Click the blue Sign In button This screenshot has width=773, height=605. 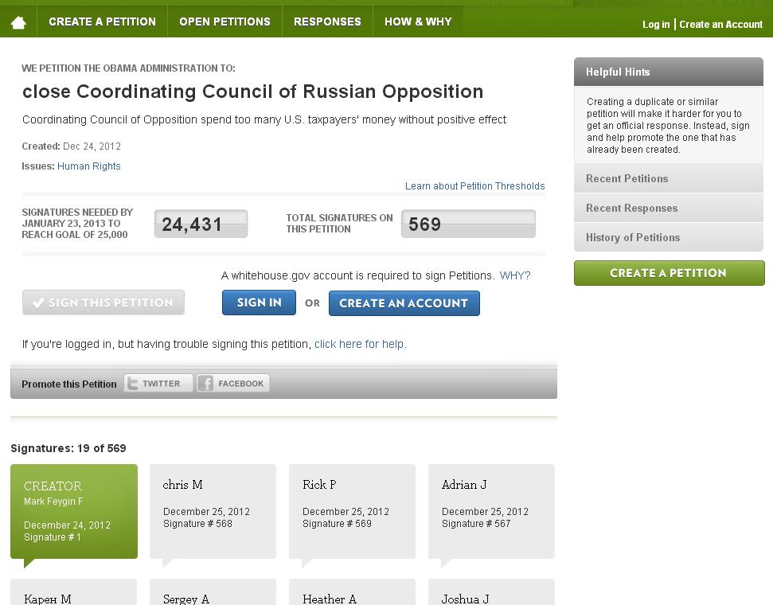[x=259, y=302]
